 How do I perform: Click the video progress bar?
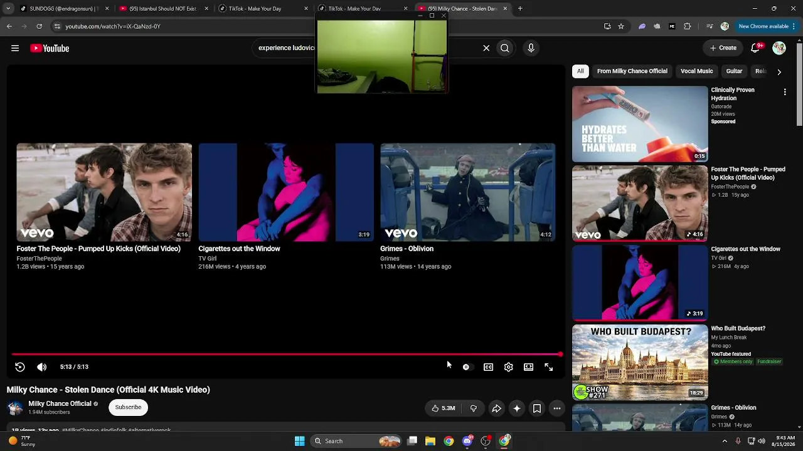[287, 355]
